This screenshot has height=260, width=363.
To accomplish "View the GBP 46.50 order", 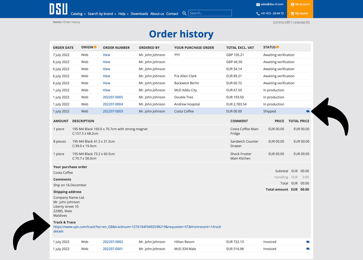I will (106, 62).
